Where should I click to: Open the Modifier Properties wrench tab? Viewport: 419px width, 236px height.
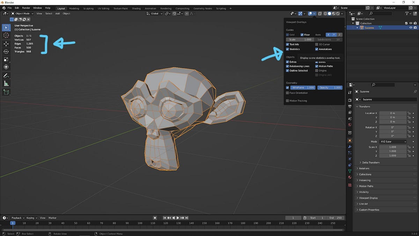pos(350,147)
